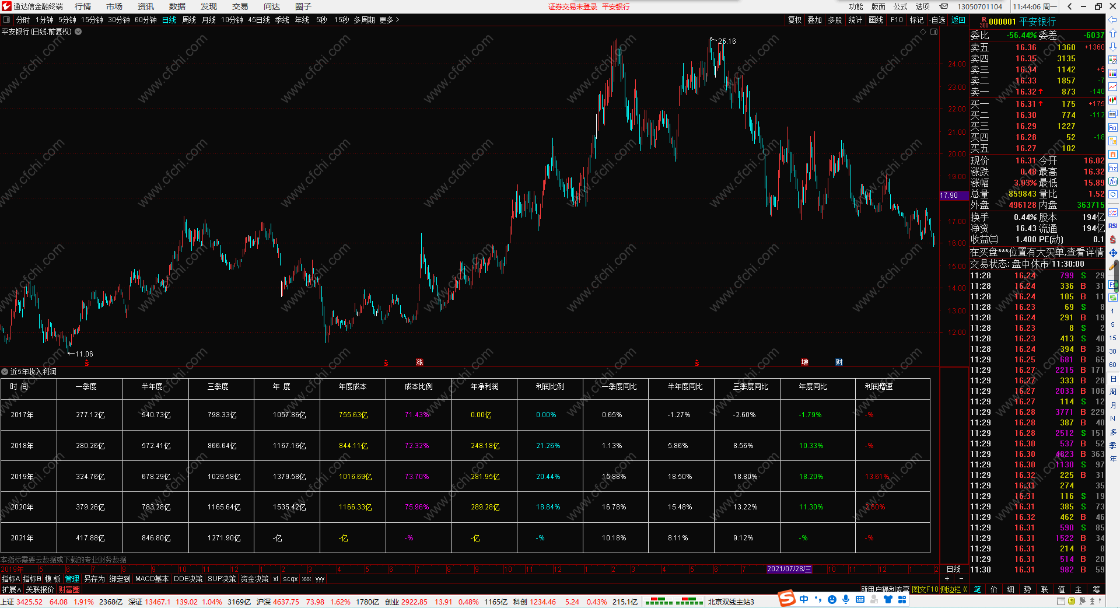Image resolution: width=1120 pixels, height=608 pixels.
Task: Select the pencil drawing tool icon
Action: coord(1113,266)
